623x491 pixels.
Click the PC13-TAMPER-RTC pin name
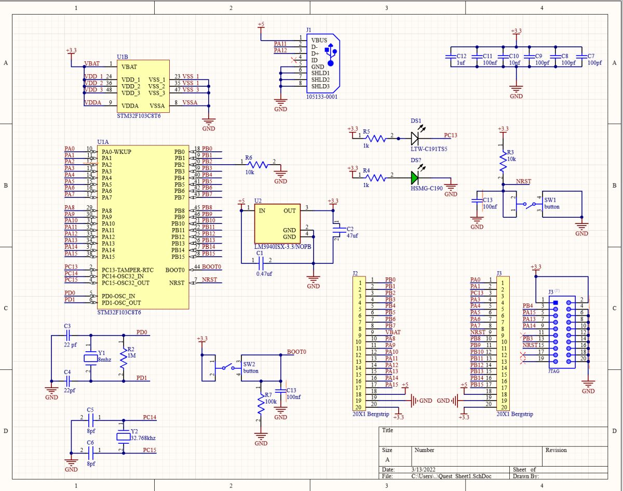[128, 270]
